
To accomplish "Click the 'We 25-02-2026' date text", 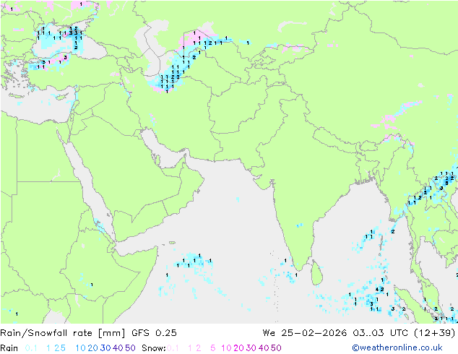I will (305, 333).
